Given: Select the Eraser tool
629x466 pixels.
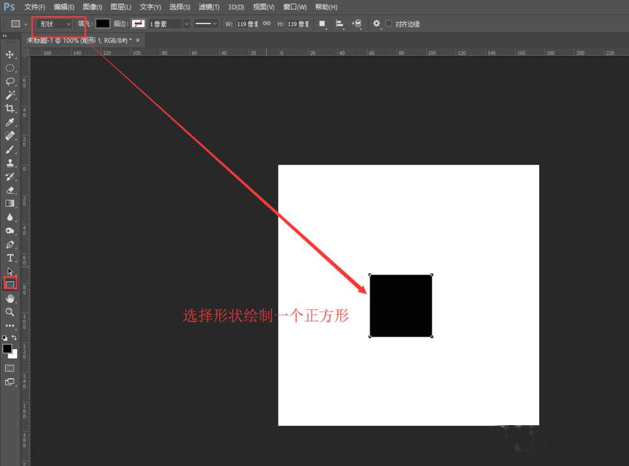Looking at the screenshot, I should click(x=9, y=190).
